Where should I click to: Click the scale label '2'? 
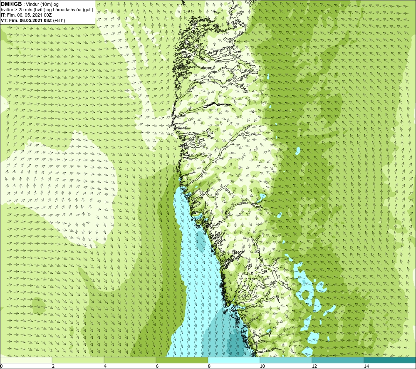point(53,366)
